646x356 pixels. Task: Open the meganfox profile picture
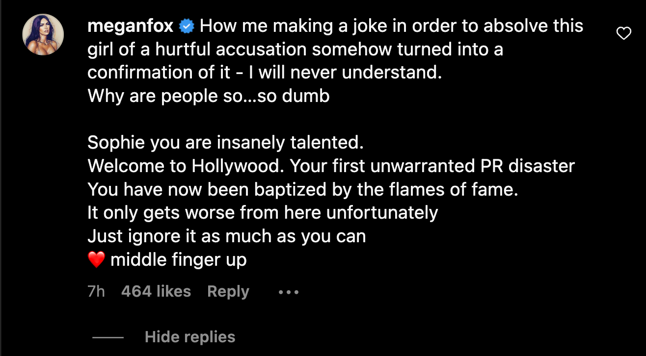pos(43,34)
